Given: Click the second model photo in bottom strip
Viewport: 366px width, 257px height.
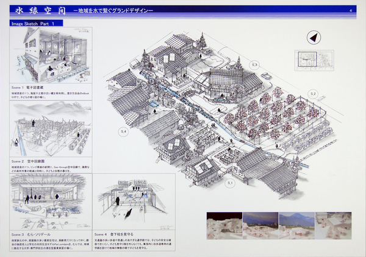Looking at the screenshot, I should [260, 227].
